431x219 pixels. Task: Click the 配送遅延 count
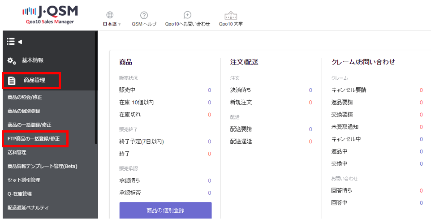(310, 142)
